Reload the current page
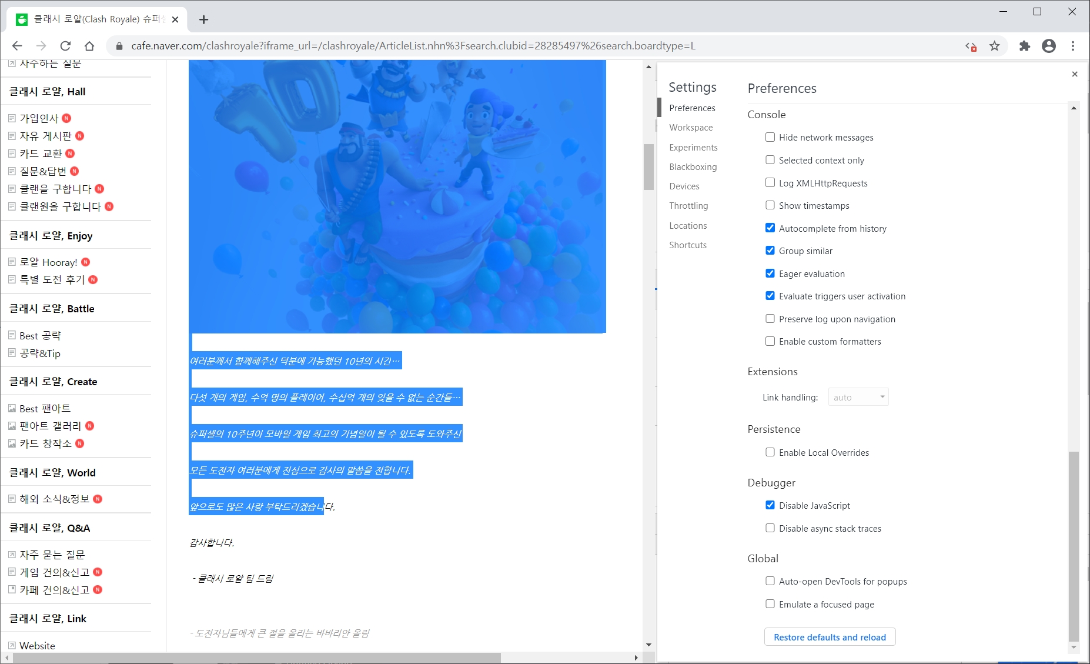This screenshot has width=1090, height=664. (65, 46)
